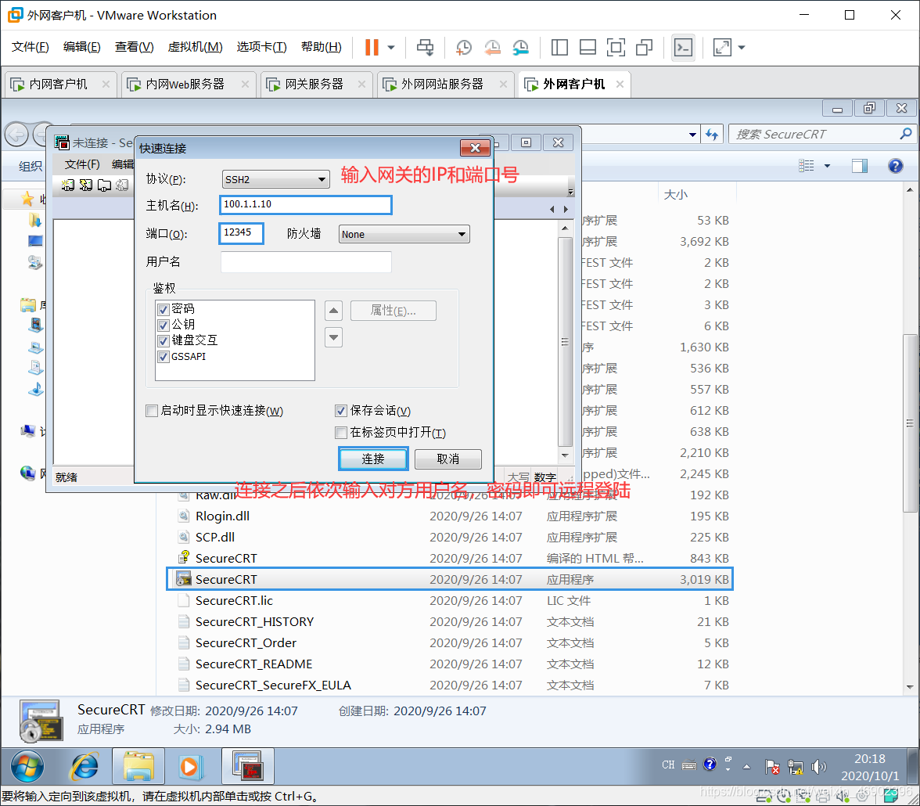Open the Windows Start orb
This screenshot has width=920, height=806.
tap(27, 766)
